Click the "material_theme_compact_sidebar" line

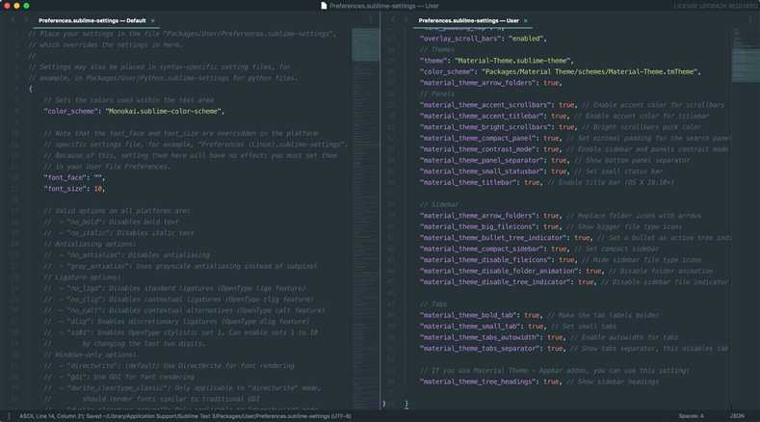point(539,249)
